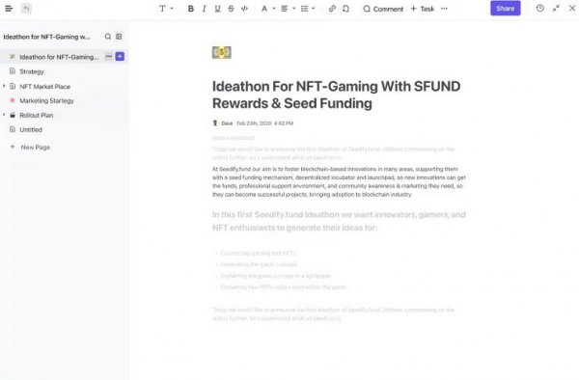Screen dimensions: 579x380
Task: Toggle underline formatting
Action: coord(217,9)
